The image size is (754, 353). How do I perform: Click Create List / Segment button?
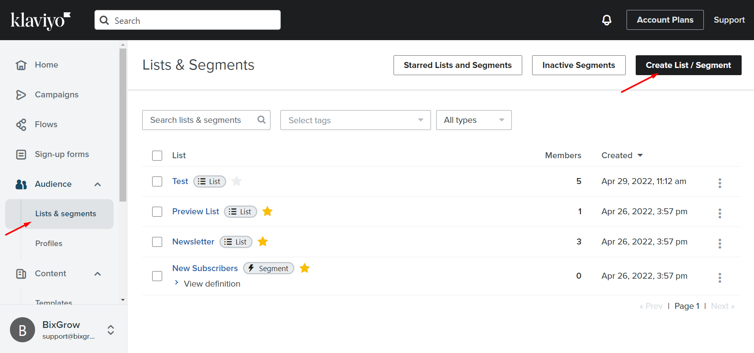coord(688,65)
